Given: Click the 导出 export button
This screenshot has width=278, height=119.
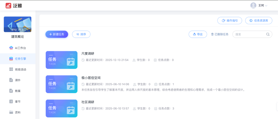Looking at the screenshot, I should (198, 34).
